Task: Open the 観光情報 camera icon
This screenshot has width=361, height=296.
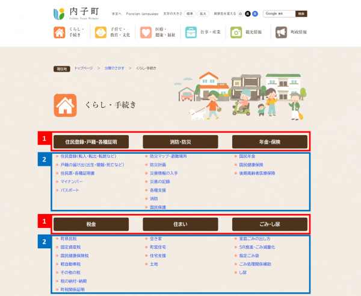Action: coord(236,33)
